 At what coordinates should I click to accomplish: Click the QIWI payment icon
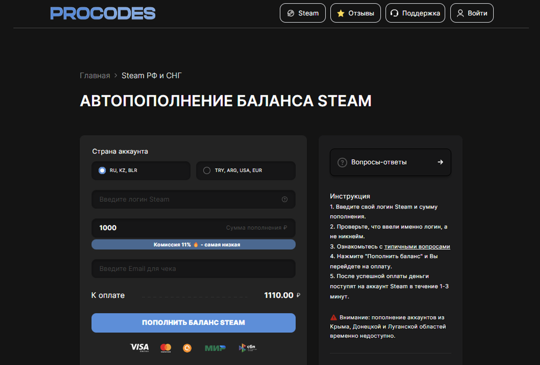click(x=187, y=348)
